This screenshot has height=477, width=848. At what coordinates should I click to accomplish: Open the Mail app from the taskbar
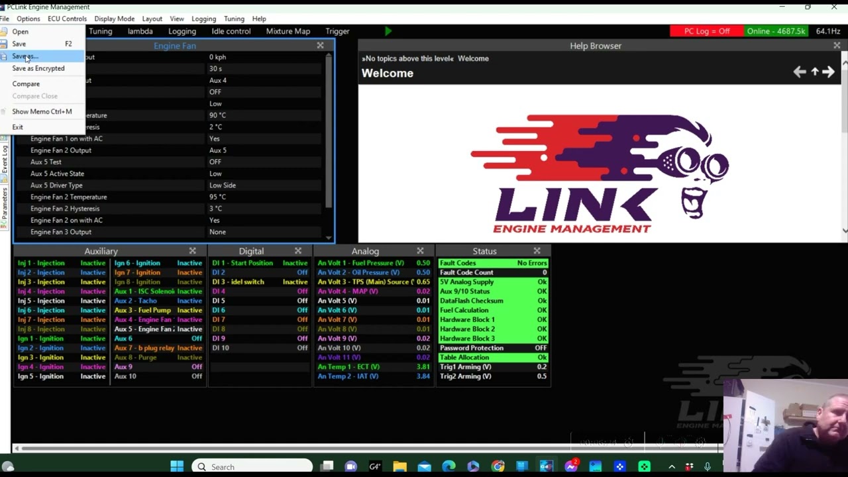coord(424,466)
